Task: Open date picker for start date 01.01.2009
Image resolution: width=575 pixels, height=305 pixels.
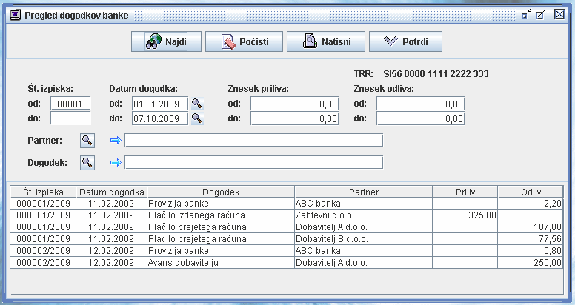Action: point(197,104)
